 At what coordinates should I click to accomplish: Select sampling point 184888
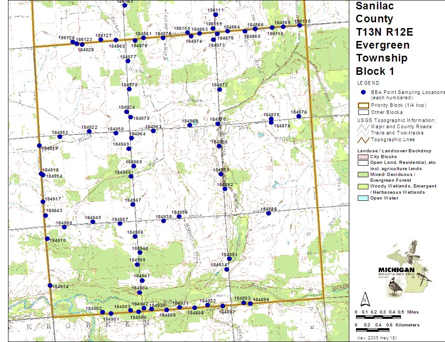(268, 213)
